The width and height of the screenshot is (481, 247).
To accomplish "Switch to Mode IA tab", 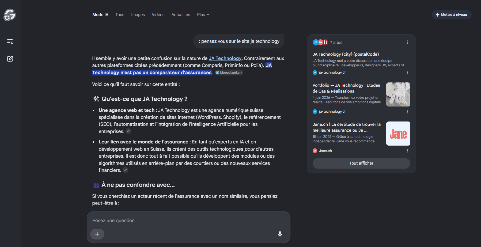I will 100,15.
